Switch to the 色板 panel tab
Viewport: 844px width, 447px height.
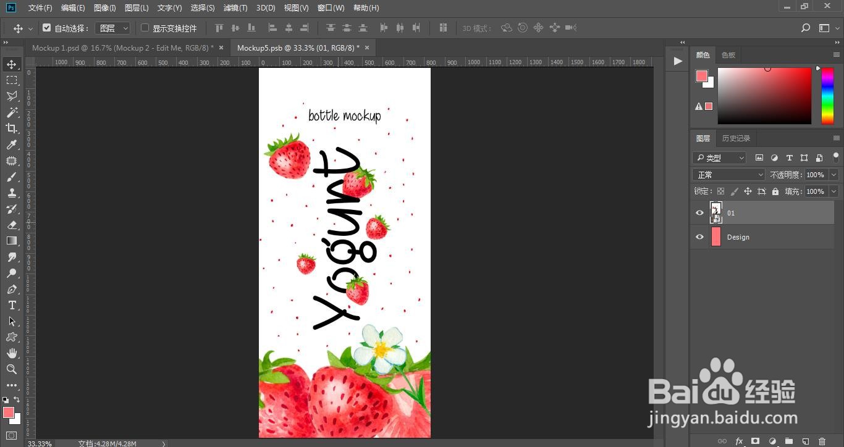click(x=728, y=55)
